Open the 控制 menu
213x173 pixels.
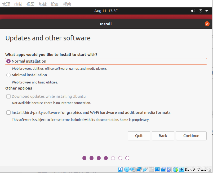point(18,4)
